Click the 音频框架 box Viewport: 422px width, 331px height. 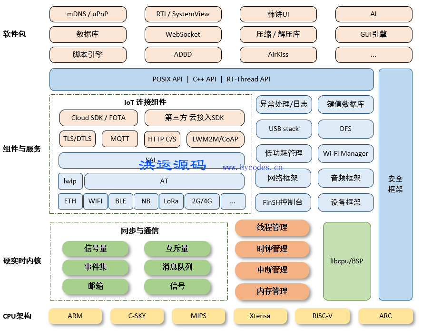click(x=345, y=178)
